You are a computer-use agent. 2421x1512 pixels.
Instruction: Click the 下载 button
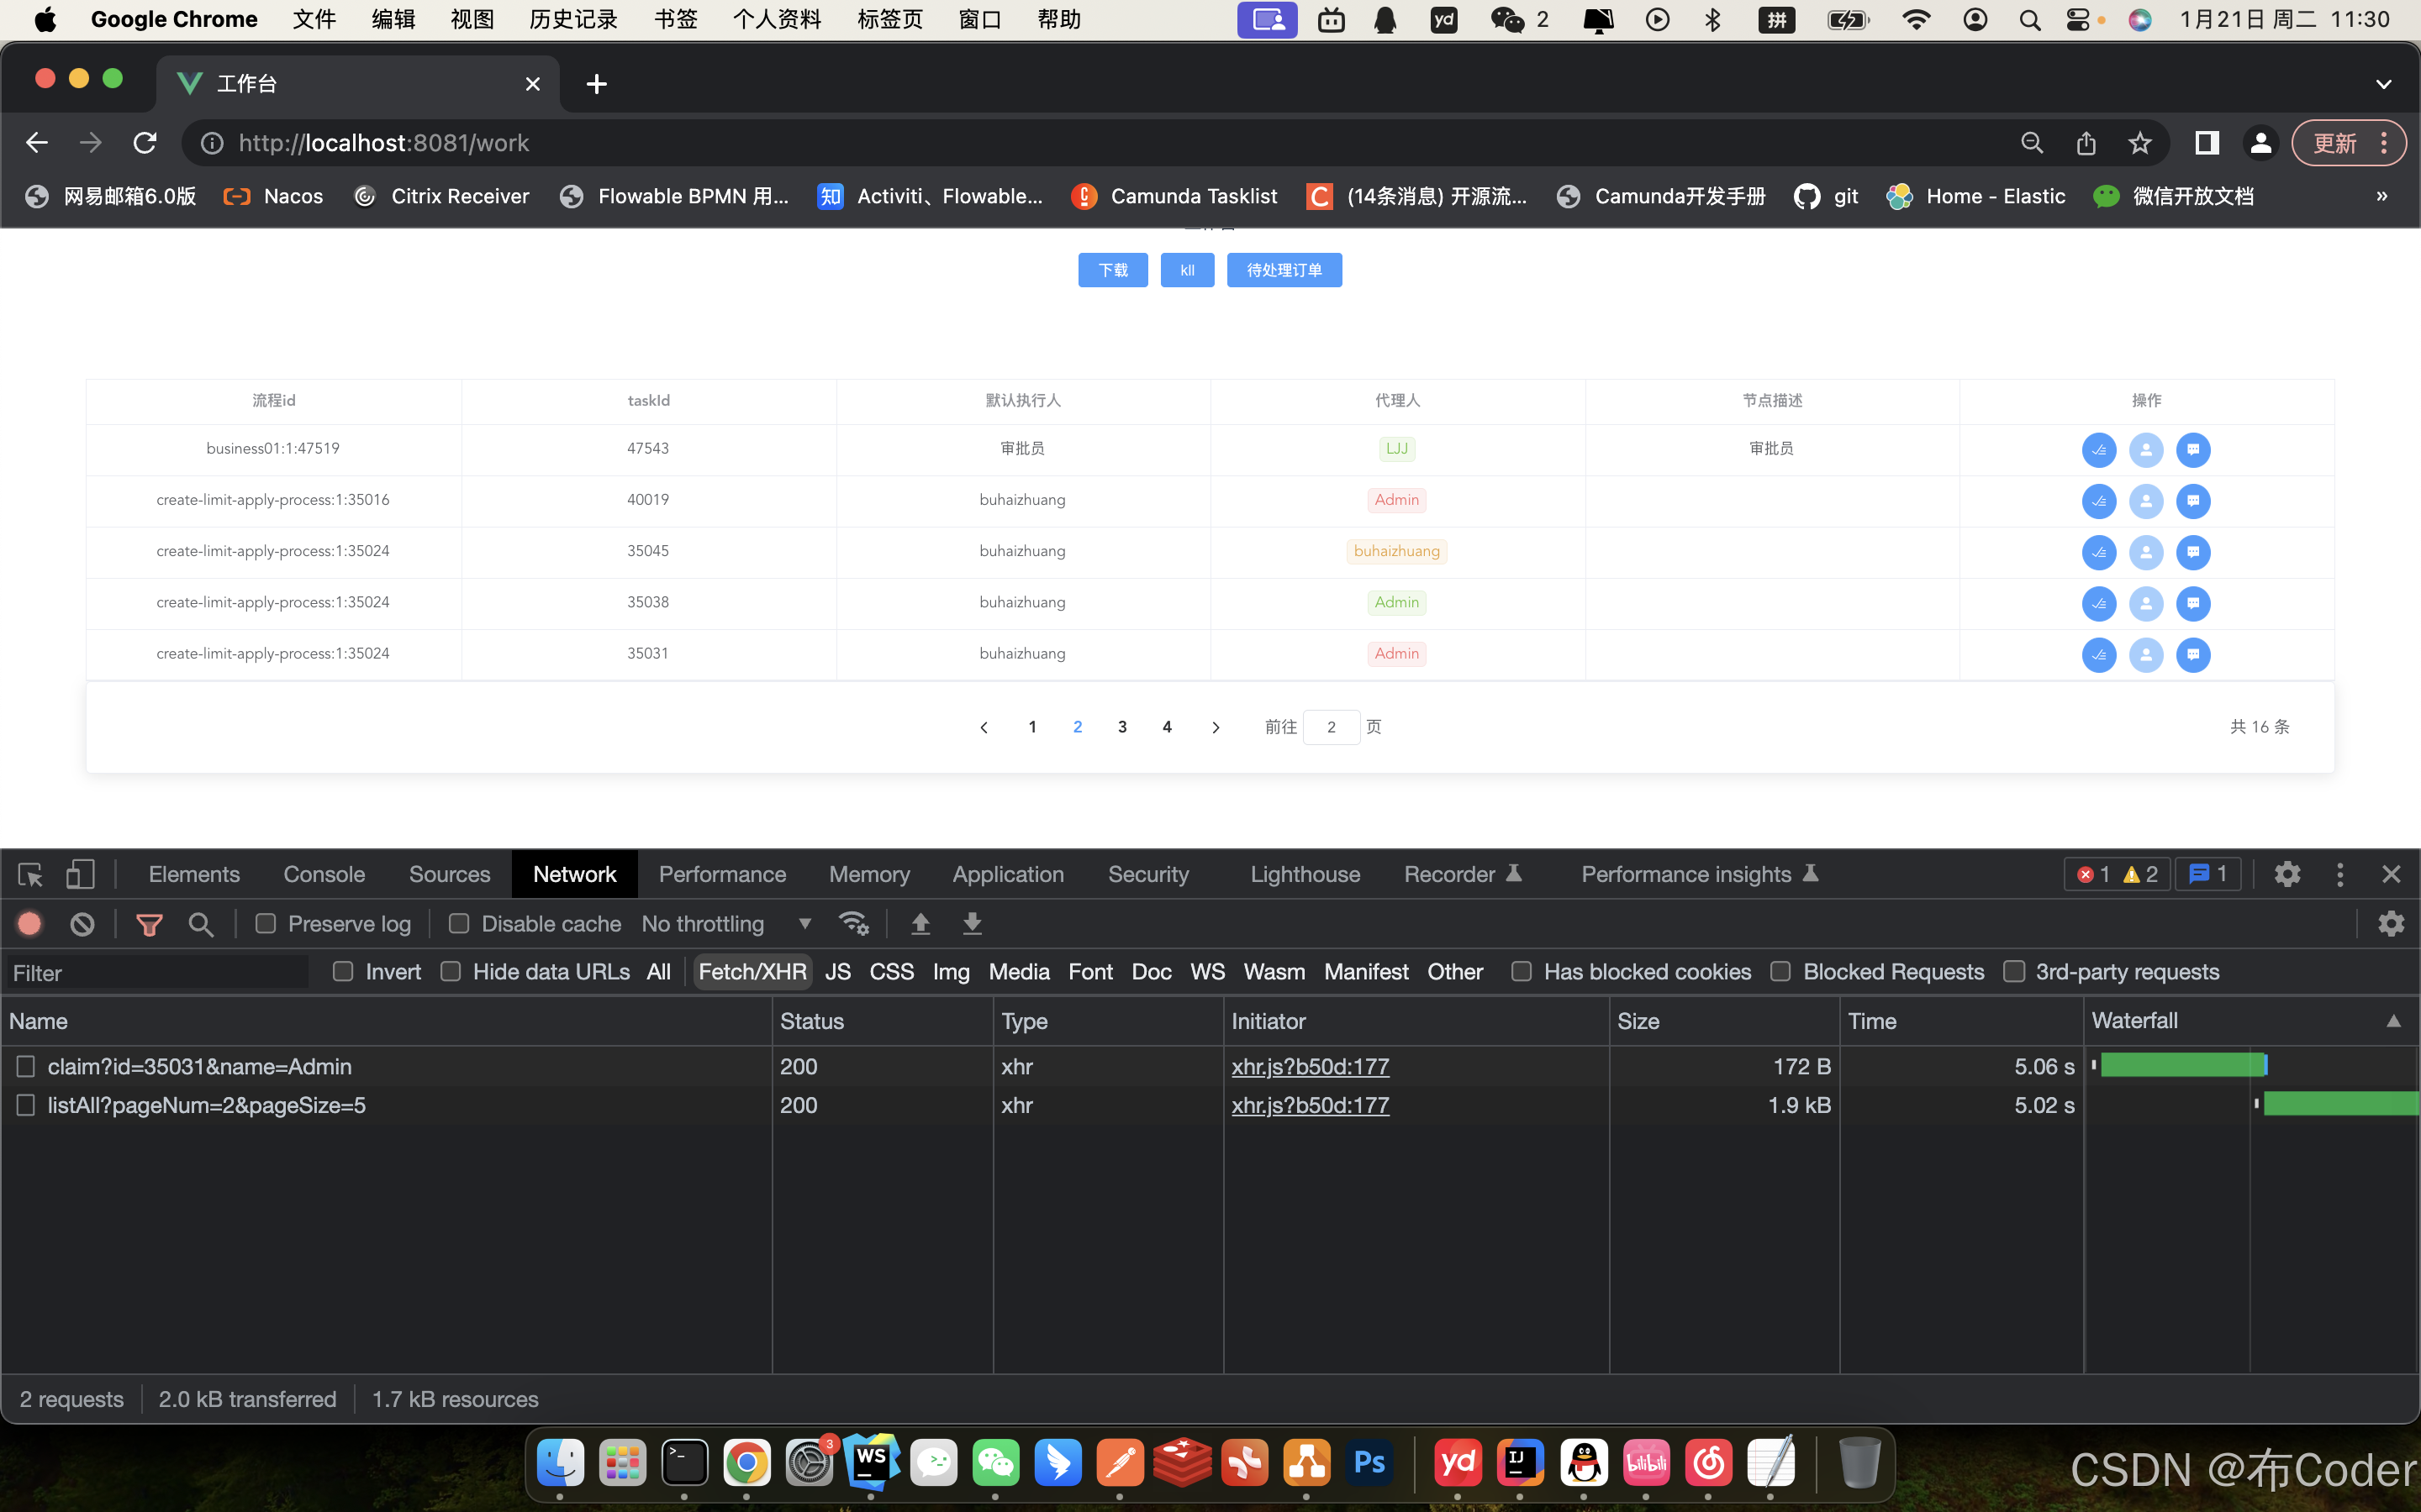coord(1112,270)
